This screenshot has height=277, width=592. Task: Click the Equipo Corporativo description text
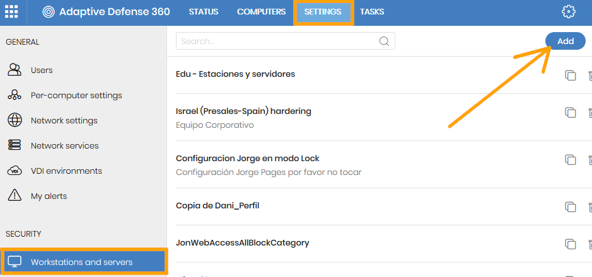click(215, 125)
